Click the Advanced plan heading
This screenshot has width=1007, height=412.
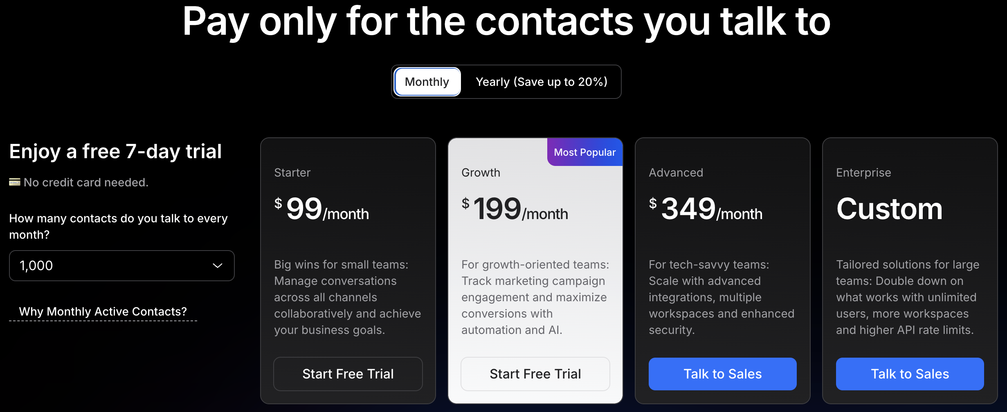click(676, 172)
